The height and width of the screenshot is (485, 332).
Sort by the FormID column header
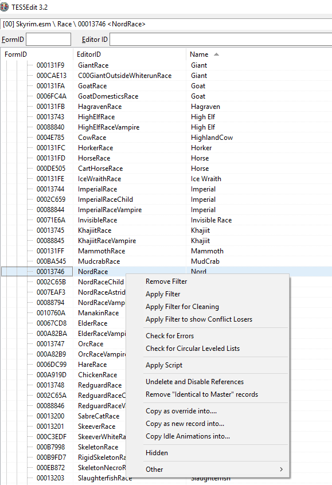(15, 54)
